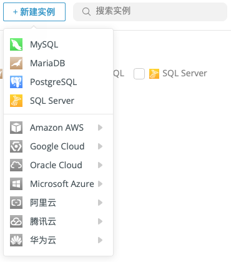Viewport: 231px width, 262px height.
Task: Click the Microsoft Azure windows icon
Action: [16, 184]
